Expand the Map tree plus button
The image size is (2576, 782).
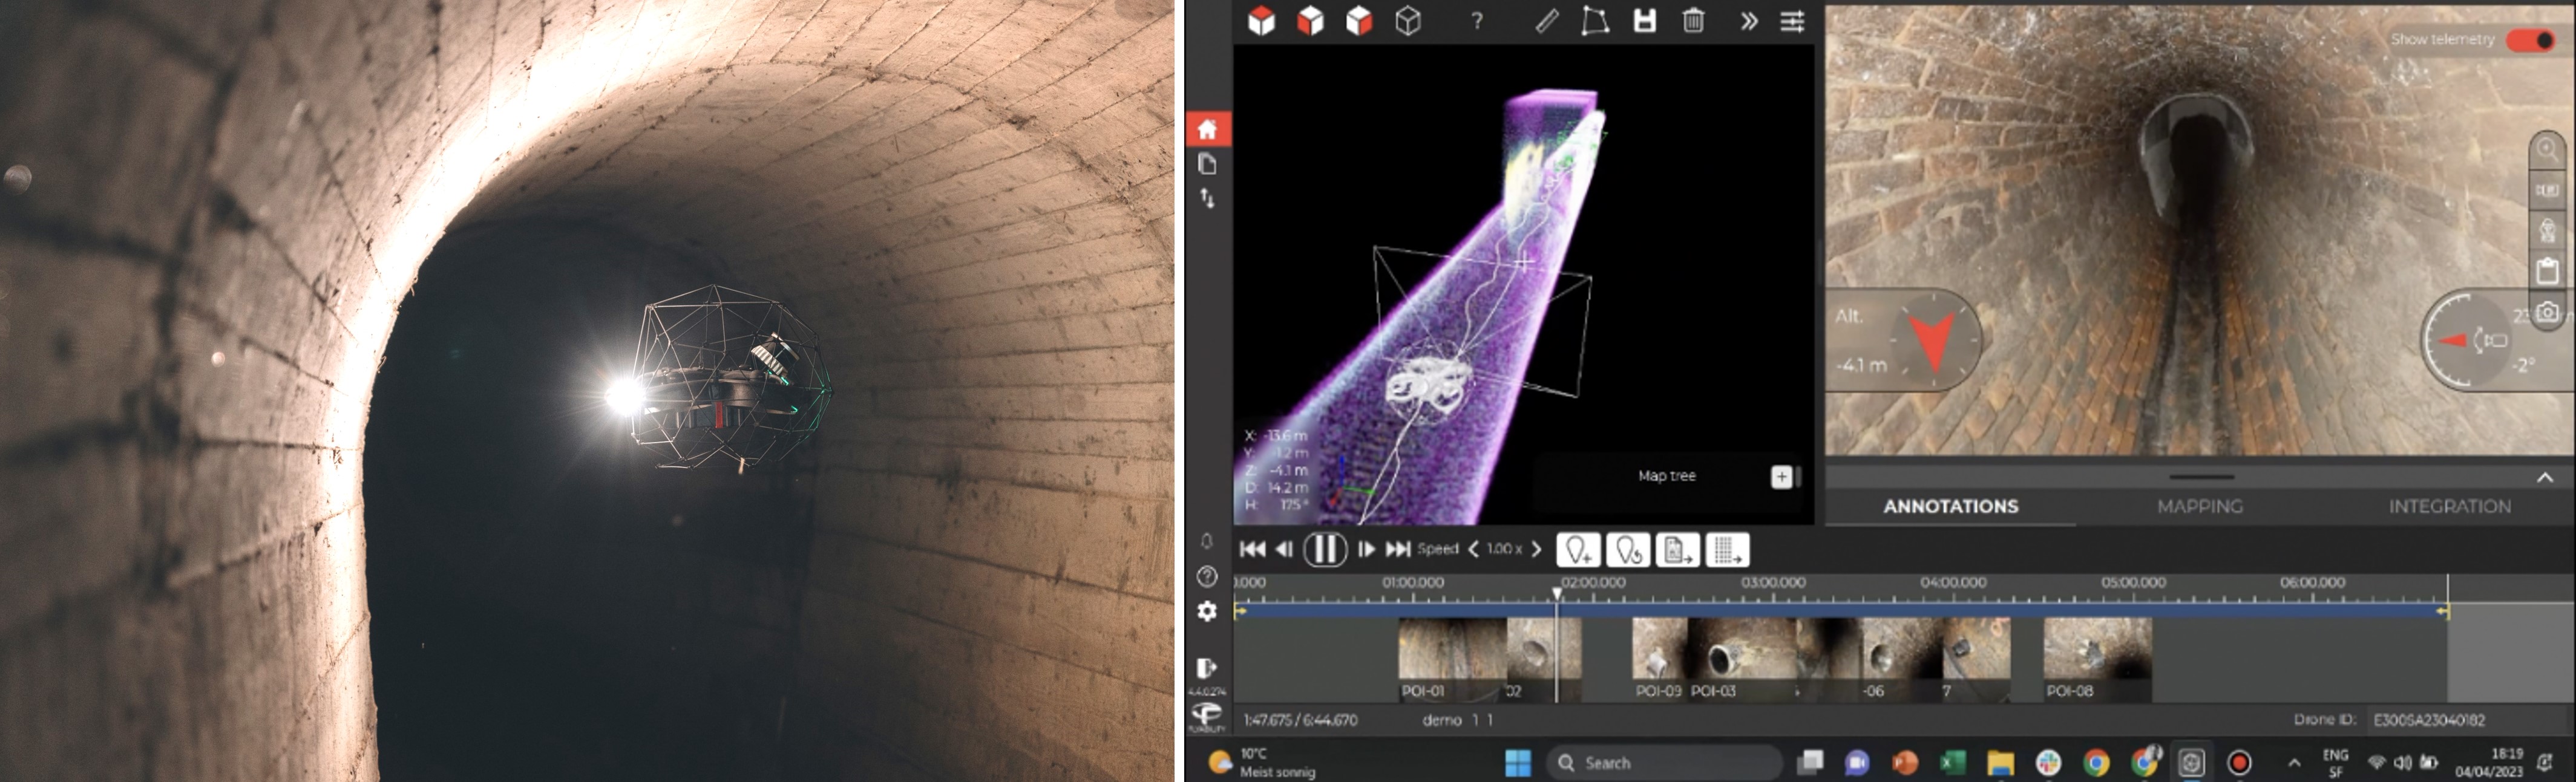pos(1781,477)
